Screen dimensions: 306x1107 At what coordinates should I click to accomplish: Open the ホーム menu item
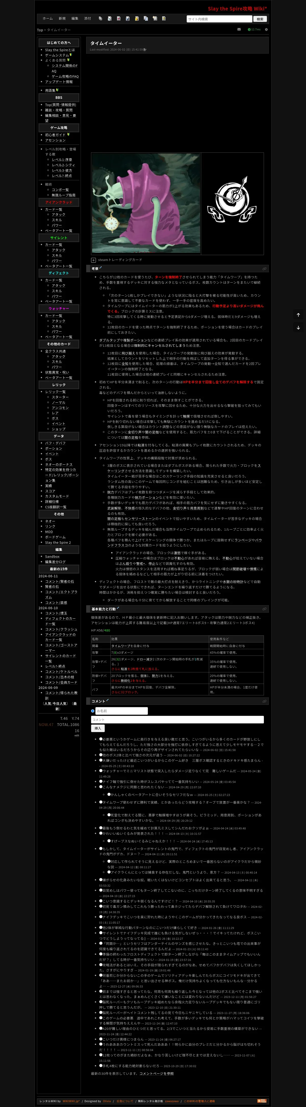(48, 18)
